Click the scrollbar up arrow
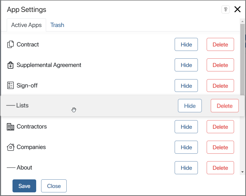 pos(242,21)
